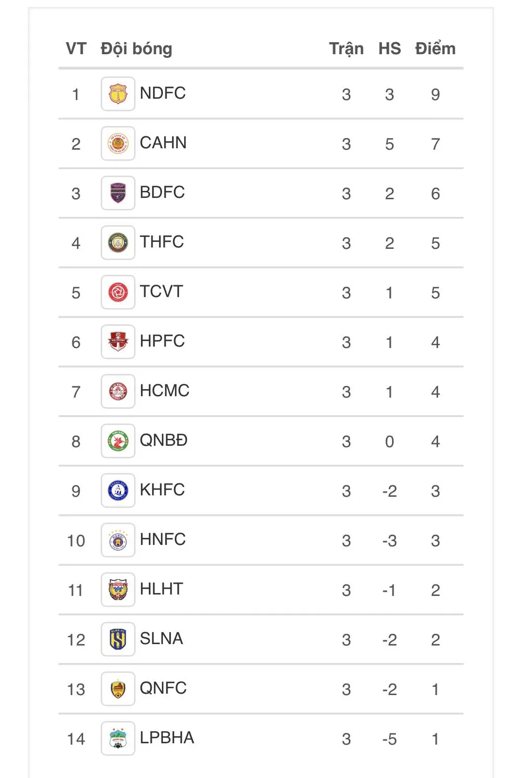The image size is (522, 778).
Task: Open the HCMC team name link
Action: (x=164, y=391)
